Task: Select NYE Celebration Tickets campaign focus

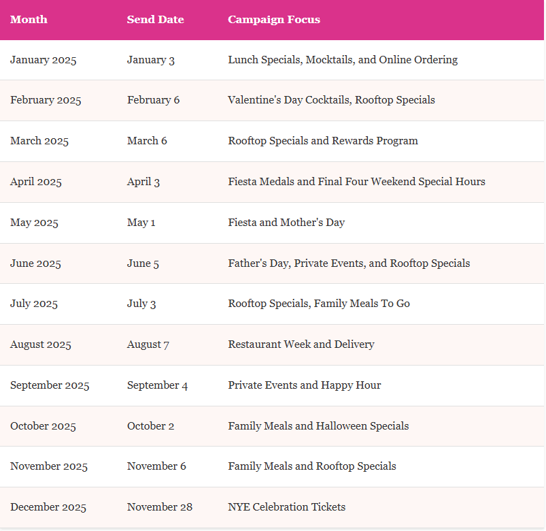Action: pos(286,507)
